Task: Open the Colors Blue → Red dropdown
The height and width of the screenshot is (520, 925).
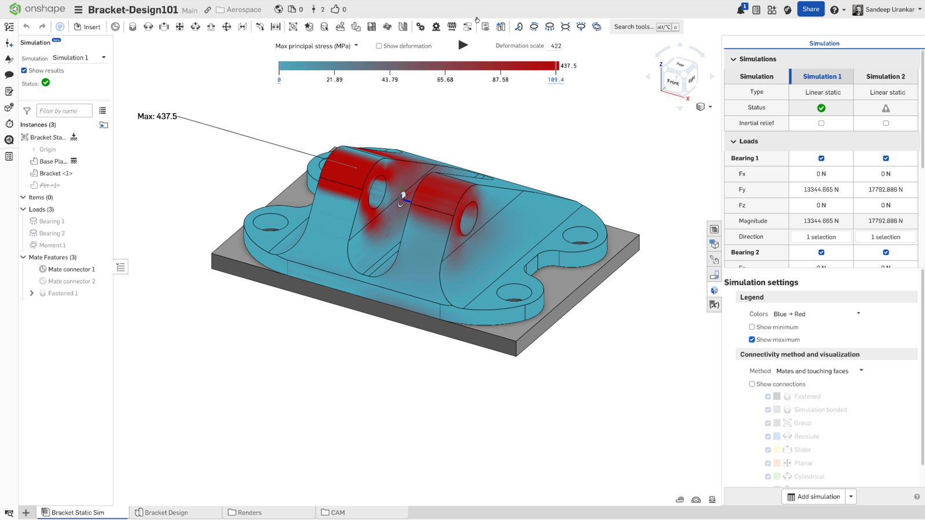Action: [x=858, y=313]
